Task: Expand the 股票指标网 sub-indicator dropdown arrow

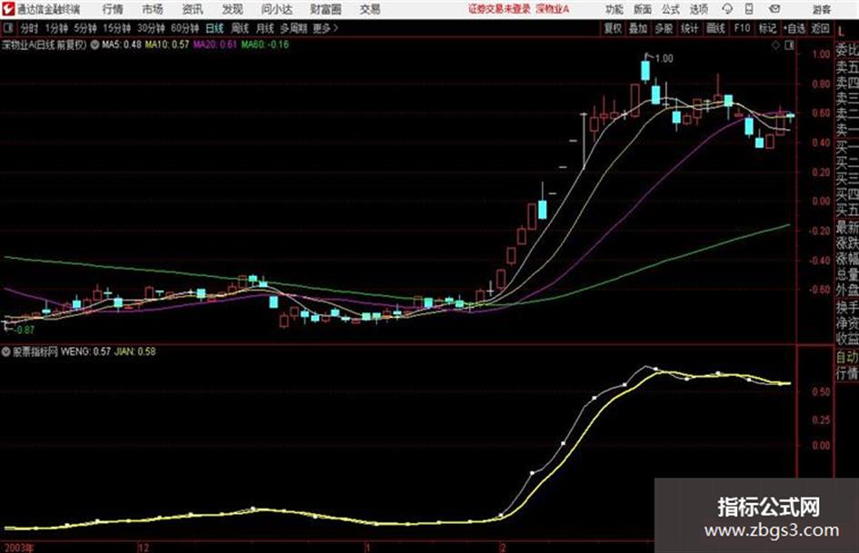Action: click(6, 351)
